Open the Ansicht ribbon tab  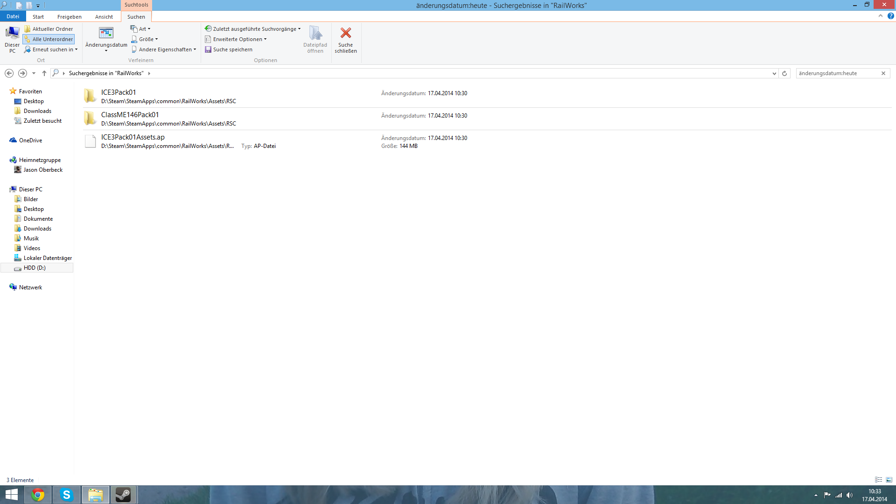point(104,17)
